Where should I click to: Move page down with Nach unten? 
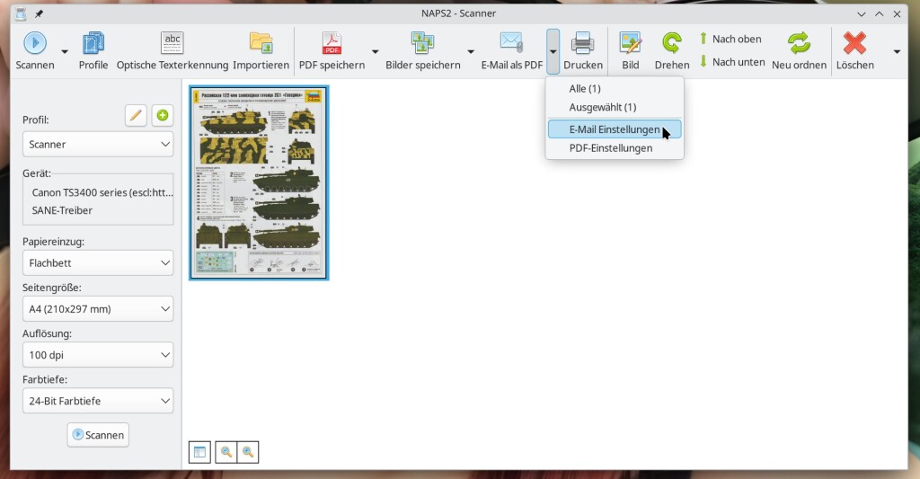(731, 62)
